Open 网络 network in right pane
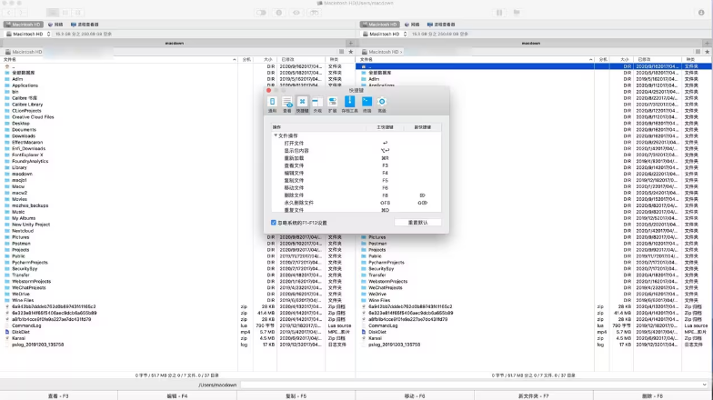This screenshot has width=713, height=400. tap(412, 25)
